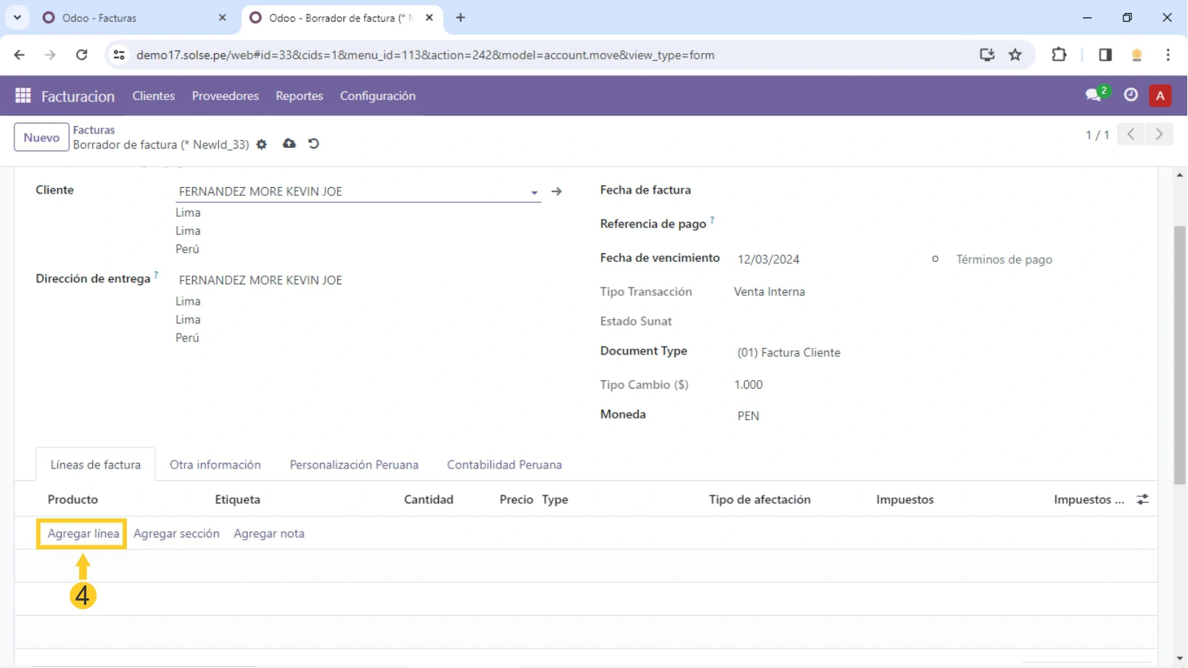Bookmark this page with the star icon
The width and height of the screenshot is (1188, 668).
point(1015,55)
